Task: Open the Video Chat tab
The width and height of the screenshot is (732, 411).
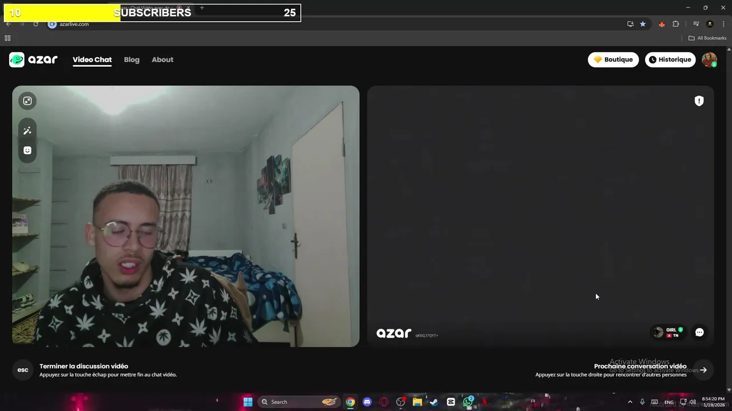Action: coord(92,59)
